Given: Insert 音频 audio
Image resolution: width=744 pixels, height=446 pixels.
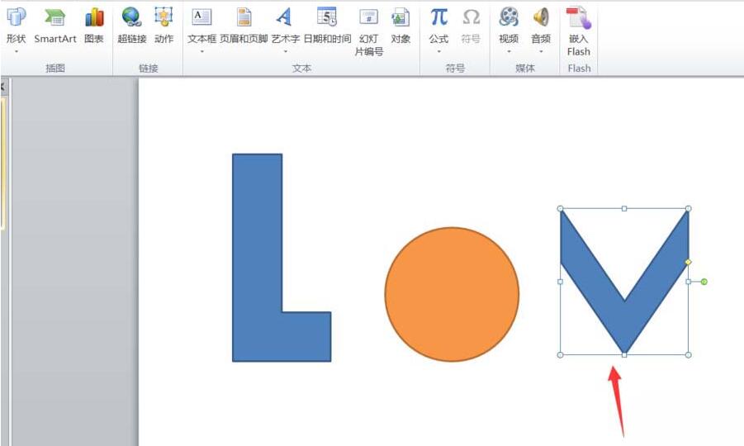Looking at the screenshot, I should 541,26.
